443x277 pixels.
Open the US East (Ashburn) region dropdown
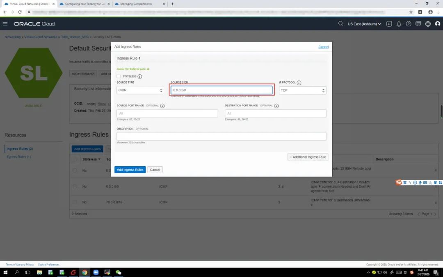364,24
